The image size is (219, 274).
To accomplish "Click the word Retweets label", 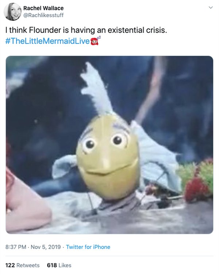I will pos(28,265).
